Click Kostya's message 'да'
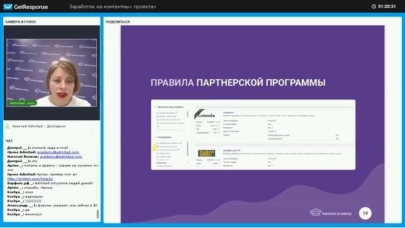The width and height of the screenshot is (405, 228). coord(18,210)
